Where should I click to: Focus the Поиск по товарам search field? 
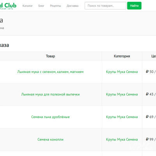click(x=105, y=5)
